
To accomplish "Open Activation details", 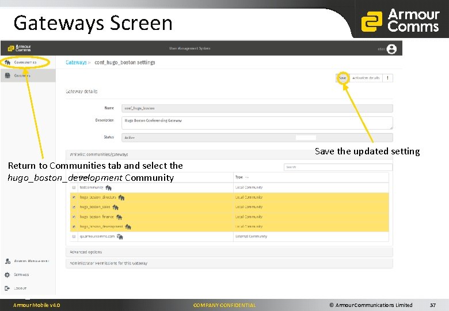I will click(x=366, y=78).
